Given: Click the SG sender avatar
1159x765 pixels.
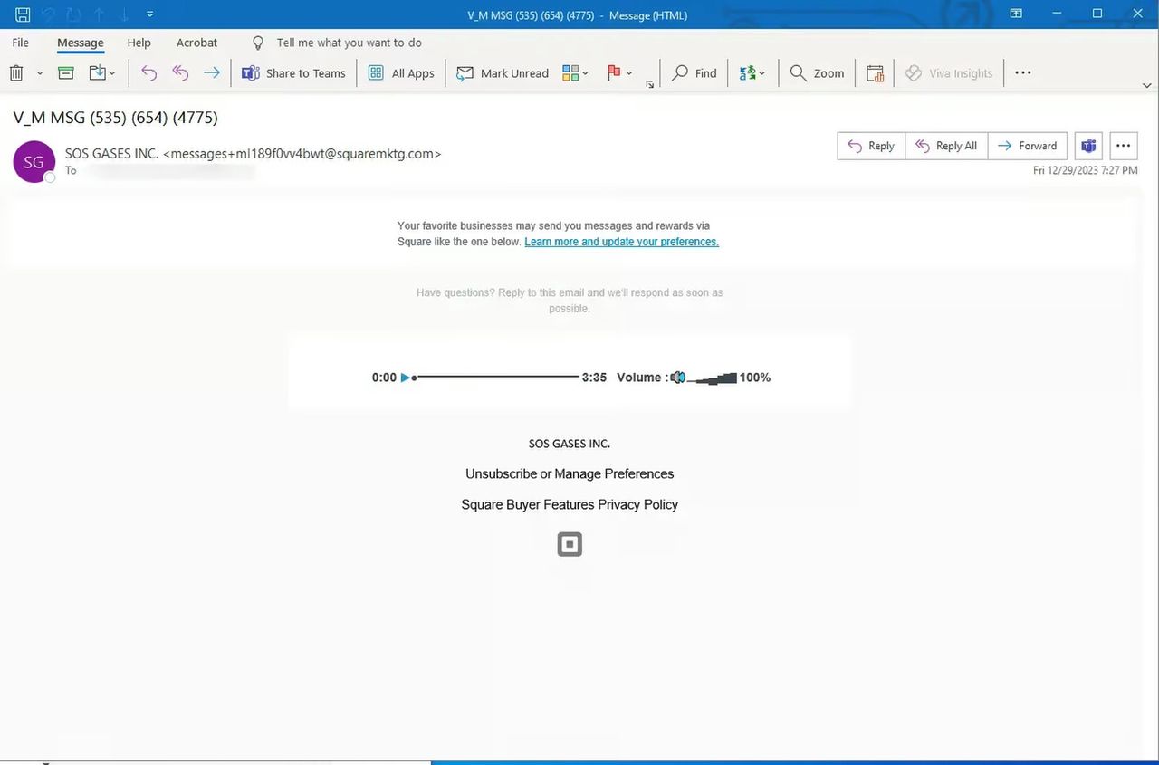Looking at the screenshot, I should click(34, 162).
